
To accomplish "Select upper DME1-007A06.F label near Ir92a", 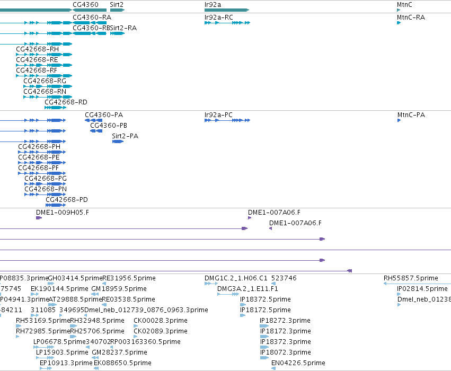I will (x=274, y=212).
